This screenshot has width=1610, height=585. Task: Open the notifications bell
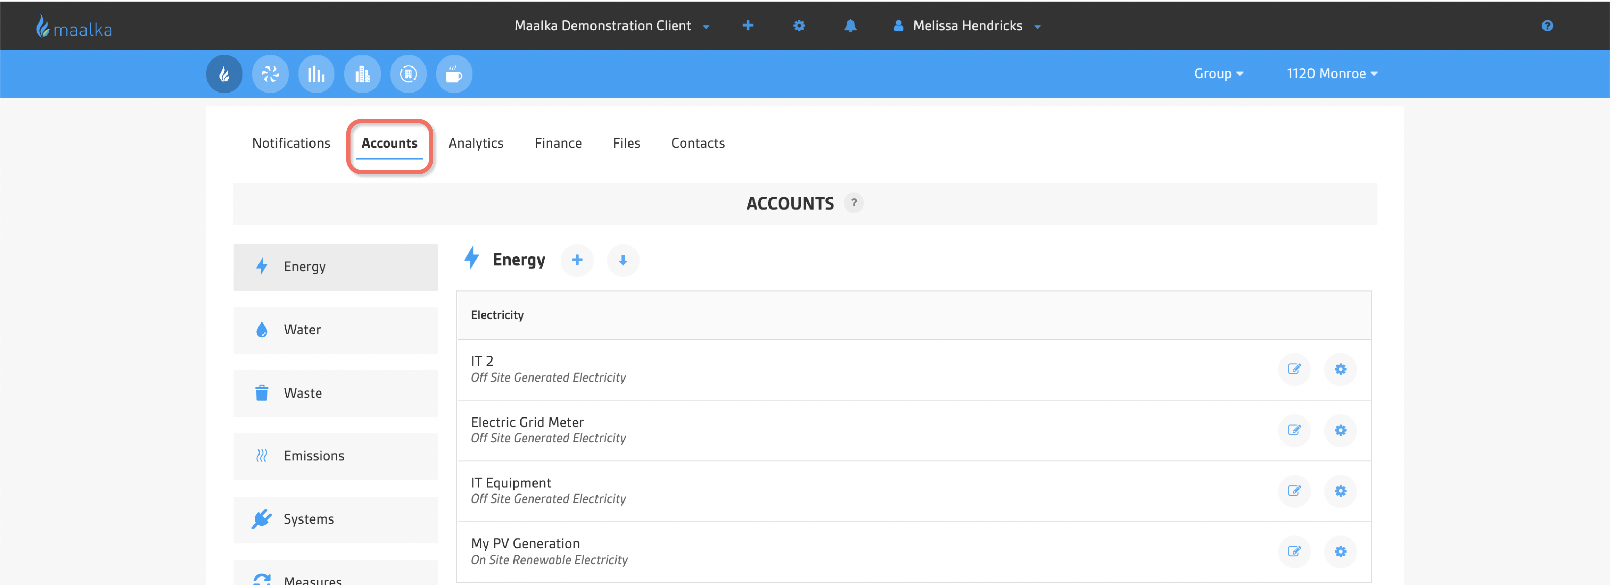(x=850, y=26)
